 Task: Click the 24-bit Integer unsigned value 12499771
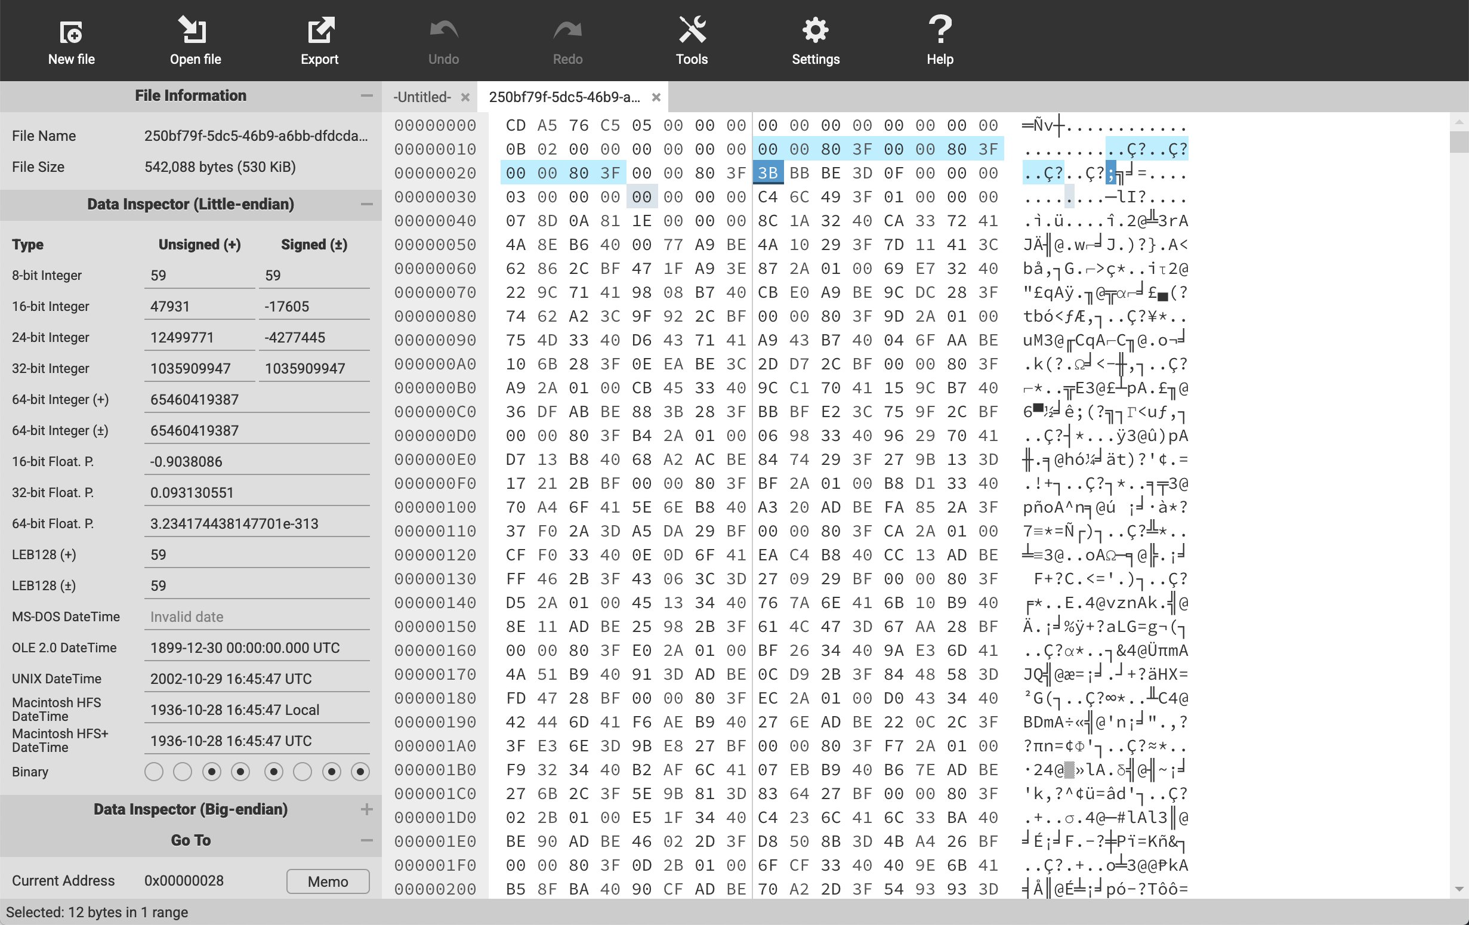(199, 337)
